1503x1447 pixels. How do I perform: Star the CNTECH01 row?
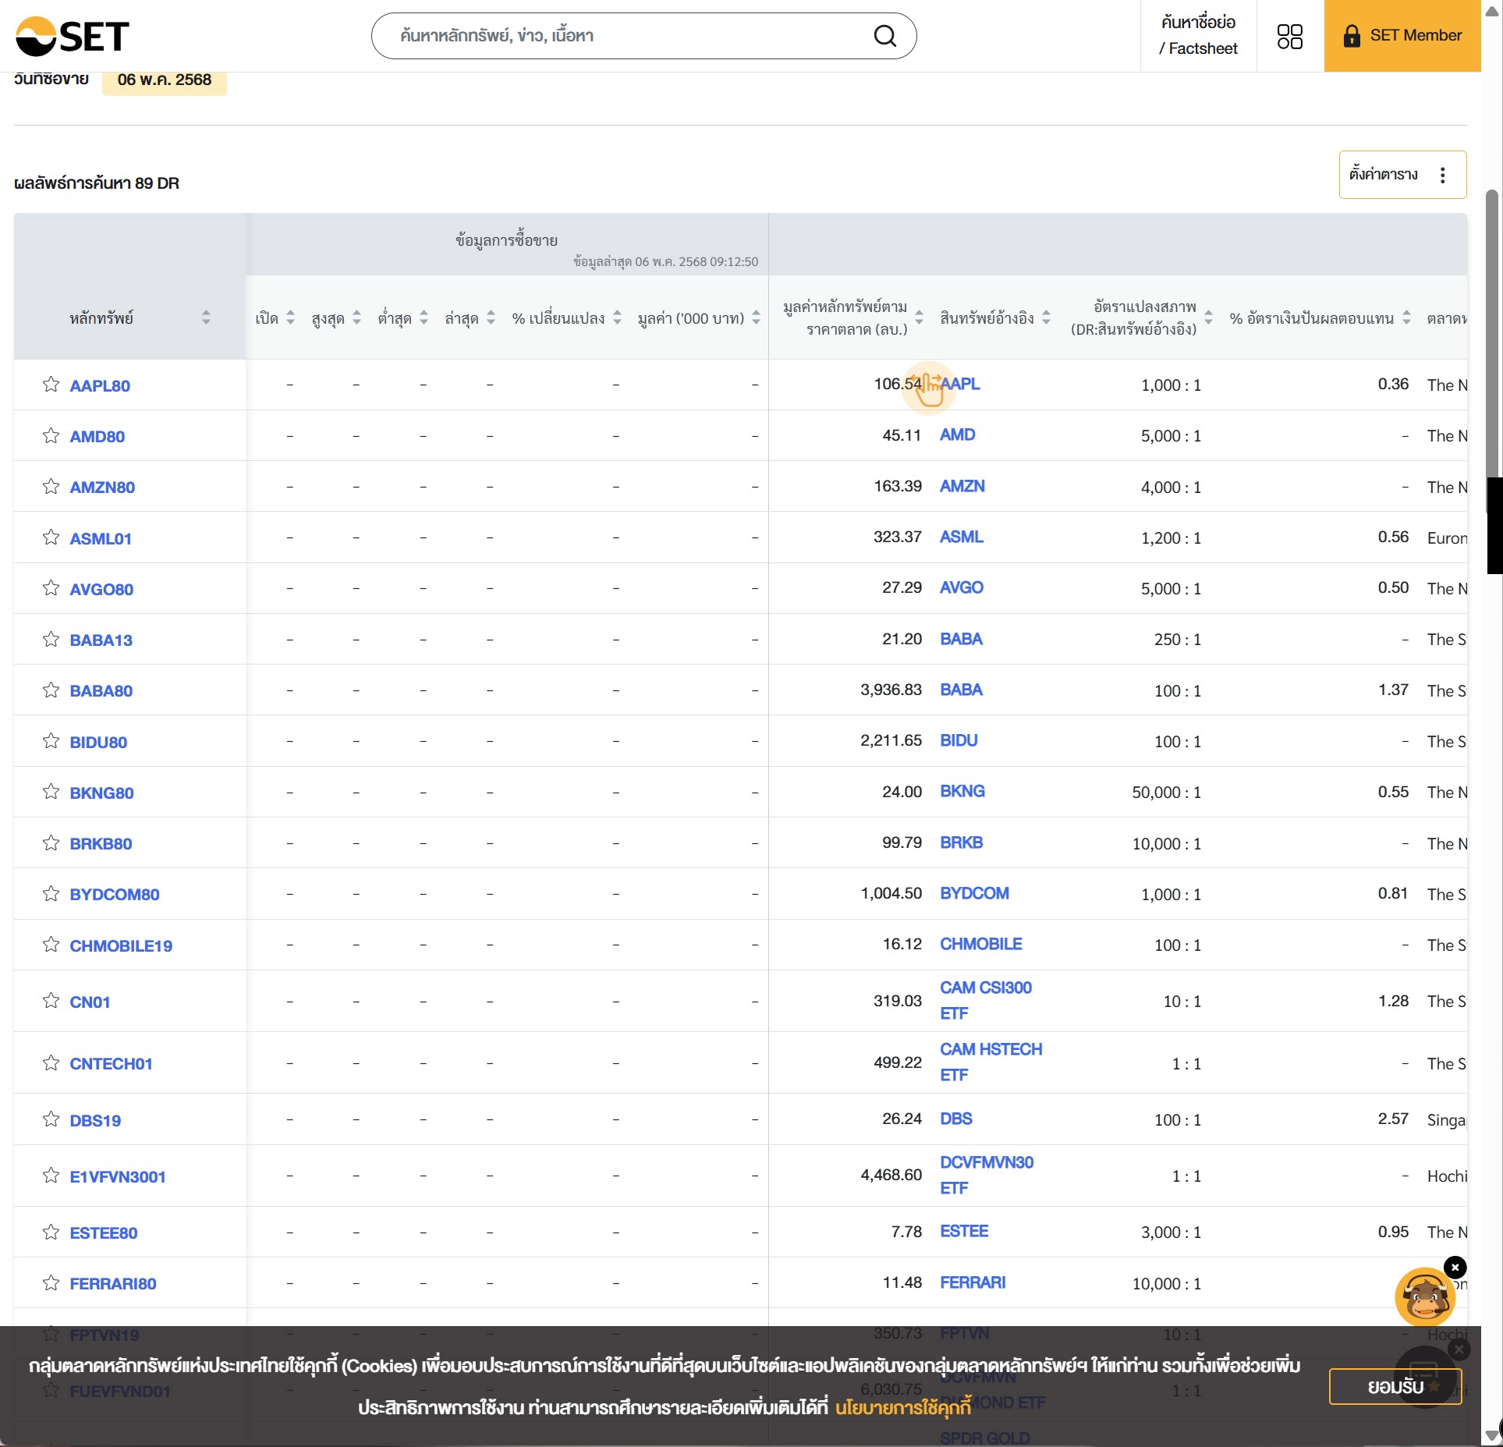pos(51,1062)
